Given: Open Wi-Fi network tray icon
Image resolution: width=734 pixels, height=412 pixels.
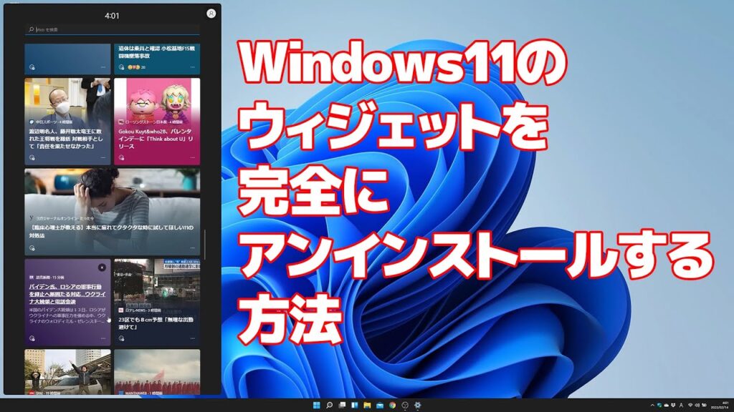Looking at the screenshot, I should 690,405.
